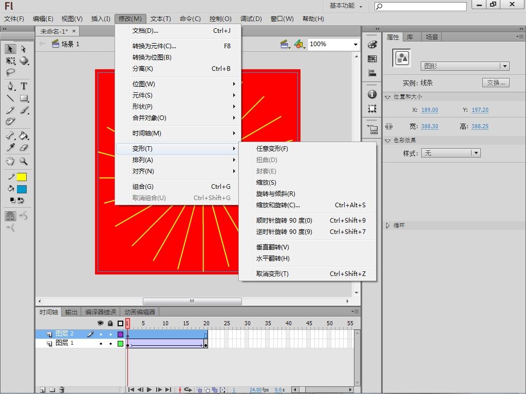Toggle lock dot for 图层 2
Image resolution: width=526 pixels, height=394 pixels.
point(110,334)
